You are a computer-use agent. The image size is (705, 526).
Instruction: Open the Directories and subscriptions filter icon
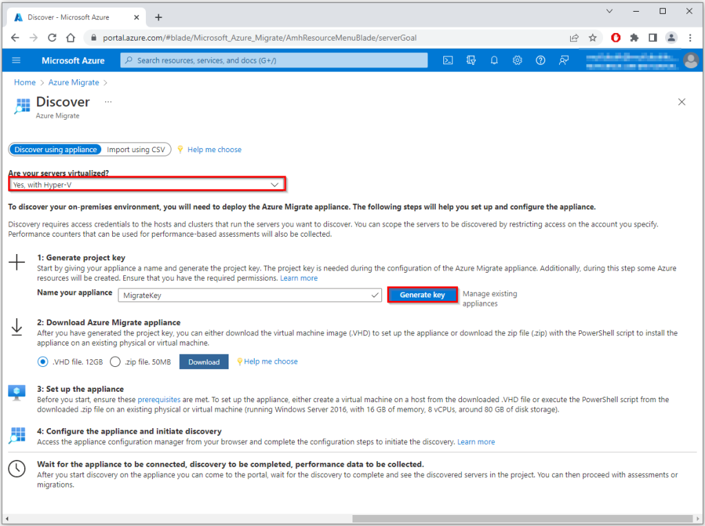point(471,61)
